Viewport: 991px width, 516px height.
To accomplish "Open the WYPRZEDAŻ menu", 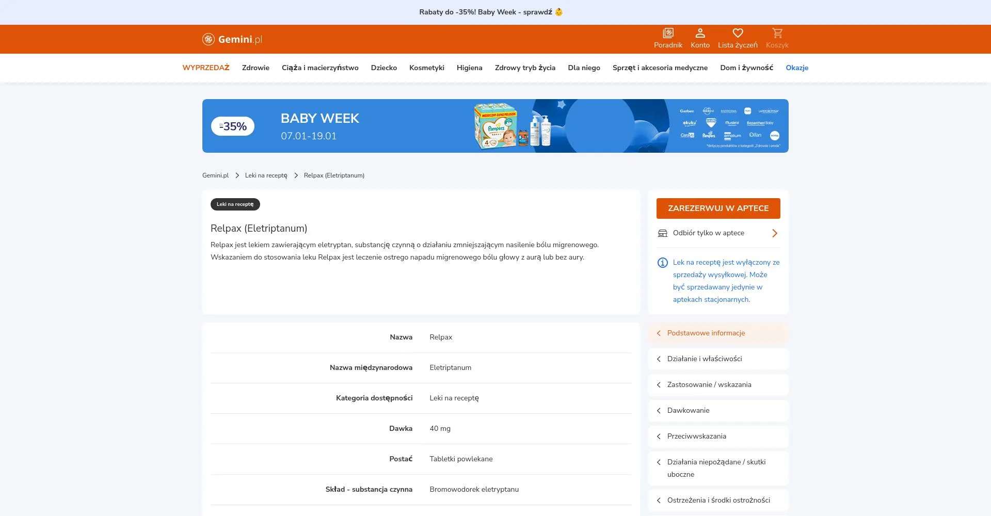I will pyautogui.click(x=206, y=68).
